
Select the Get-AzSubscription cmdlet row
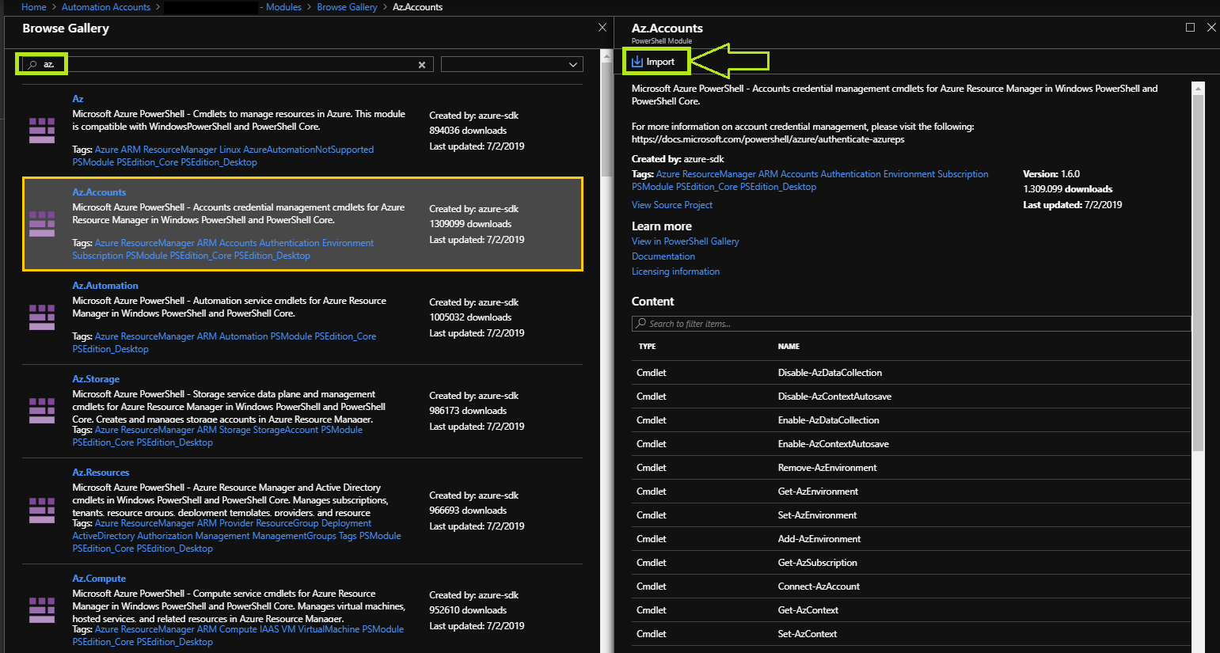coord(911,563)
